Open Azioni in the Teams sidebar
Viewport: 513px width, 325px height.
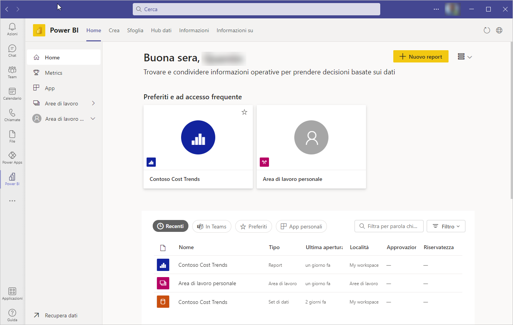12,29
